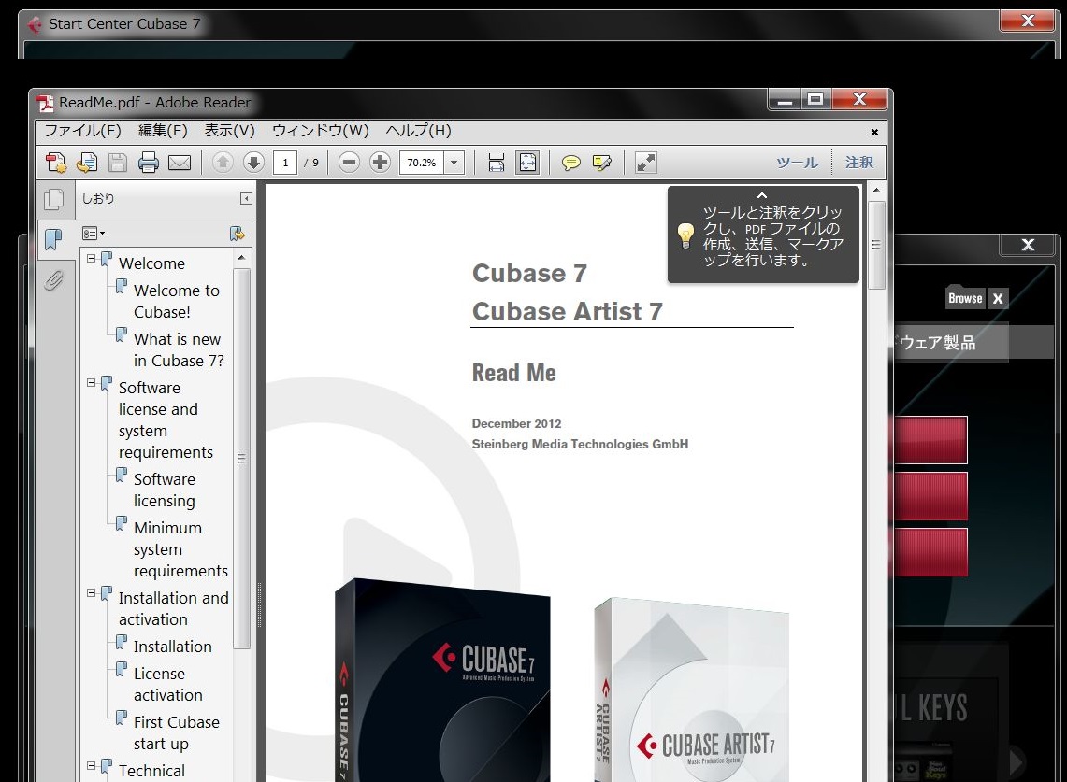Open the 編集(E) menu

pos(163,131)
